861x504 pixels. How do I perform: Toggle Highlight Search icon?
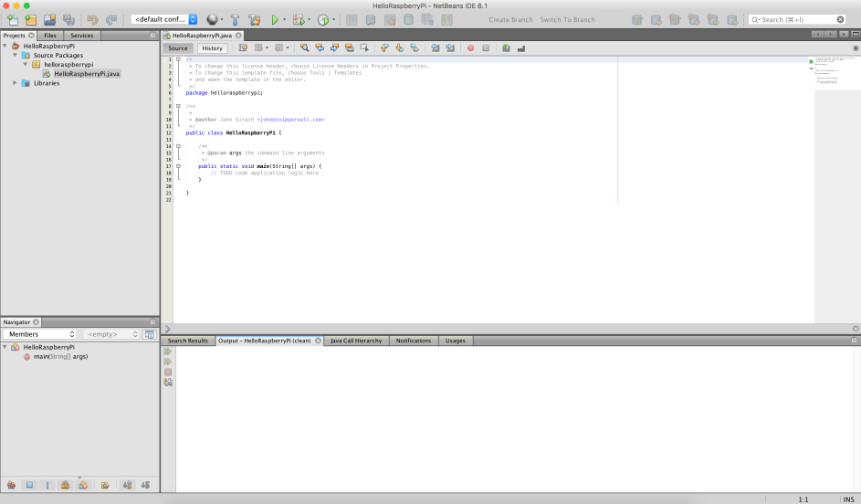pyautogui.click(x=349, y=48)
